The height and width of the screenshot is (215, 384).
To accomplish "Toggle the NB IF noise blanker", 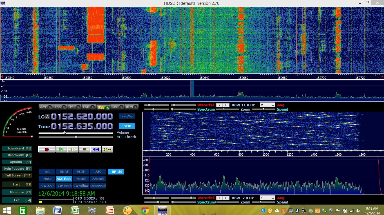I will [x=81, y=172].
